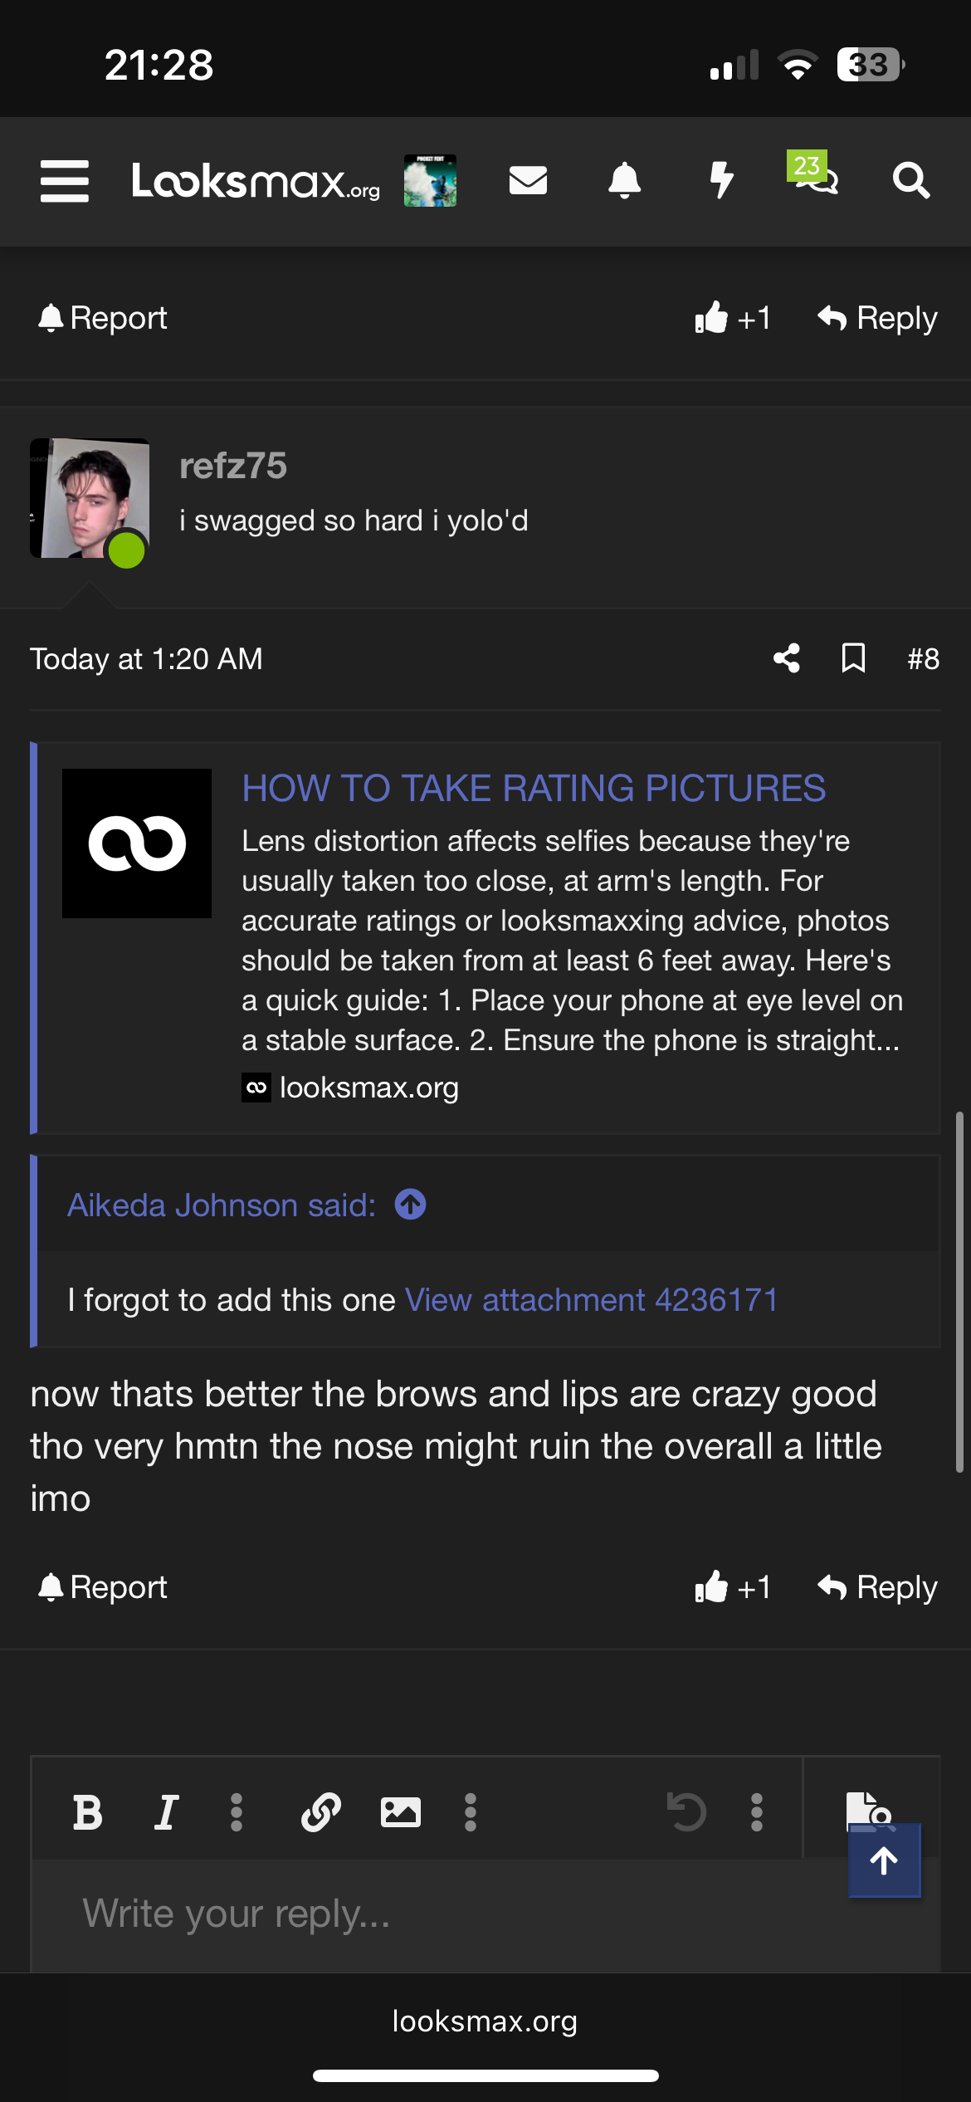Insert a link using the editor link icon

click(321, 1812)
